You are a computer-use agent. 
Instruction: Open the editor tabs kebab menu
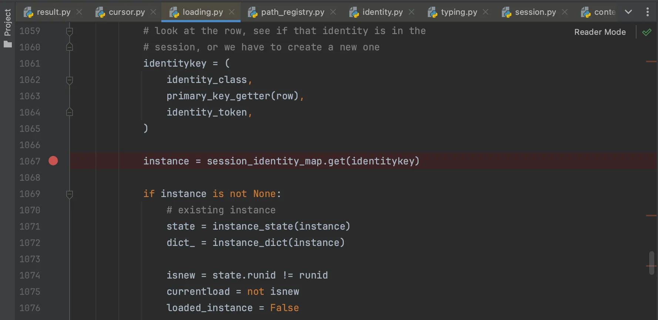648,12
